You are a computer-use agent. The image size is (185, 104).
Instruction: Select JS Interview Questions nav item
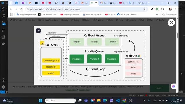click(48, 20)
